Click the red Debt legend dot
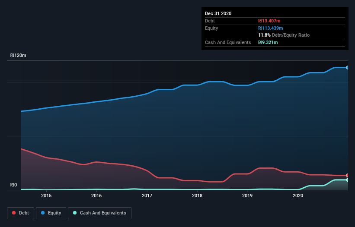This screenshot has width=355, height=227. click(14, 213)
